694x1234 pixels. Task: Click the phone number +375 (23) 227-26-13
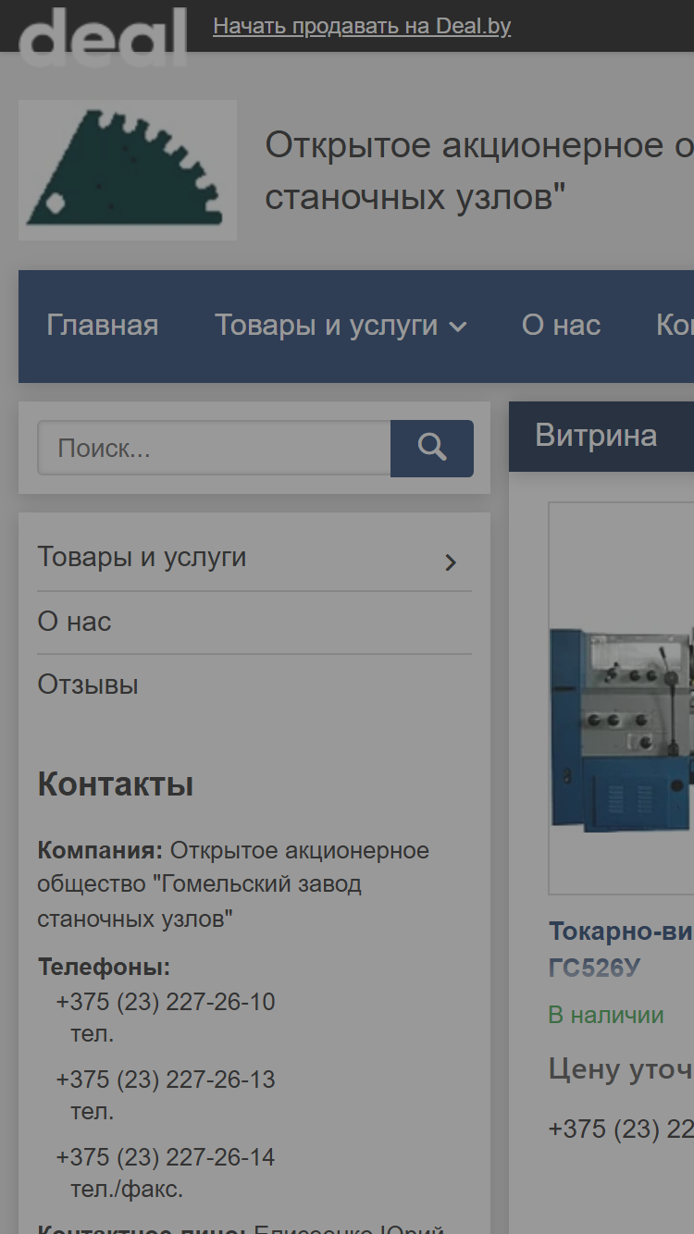pos(166,1080)
